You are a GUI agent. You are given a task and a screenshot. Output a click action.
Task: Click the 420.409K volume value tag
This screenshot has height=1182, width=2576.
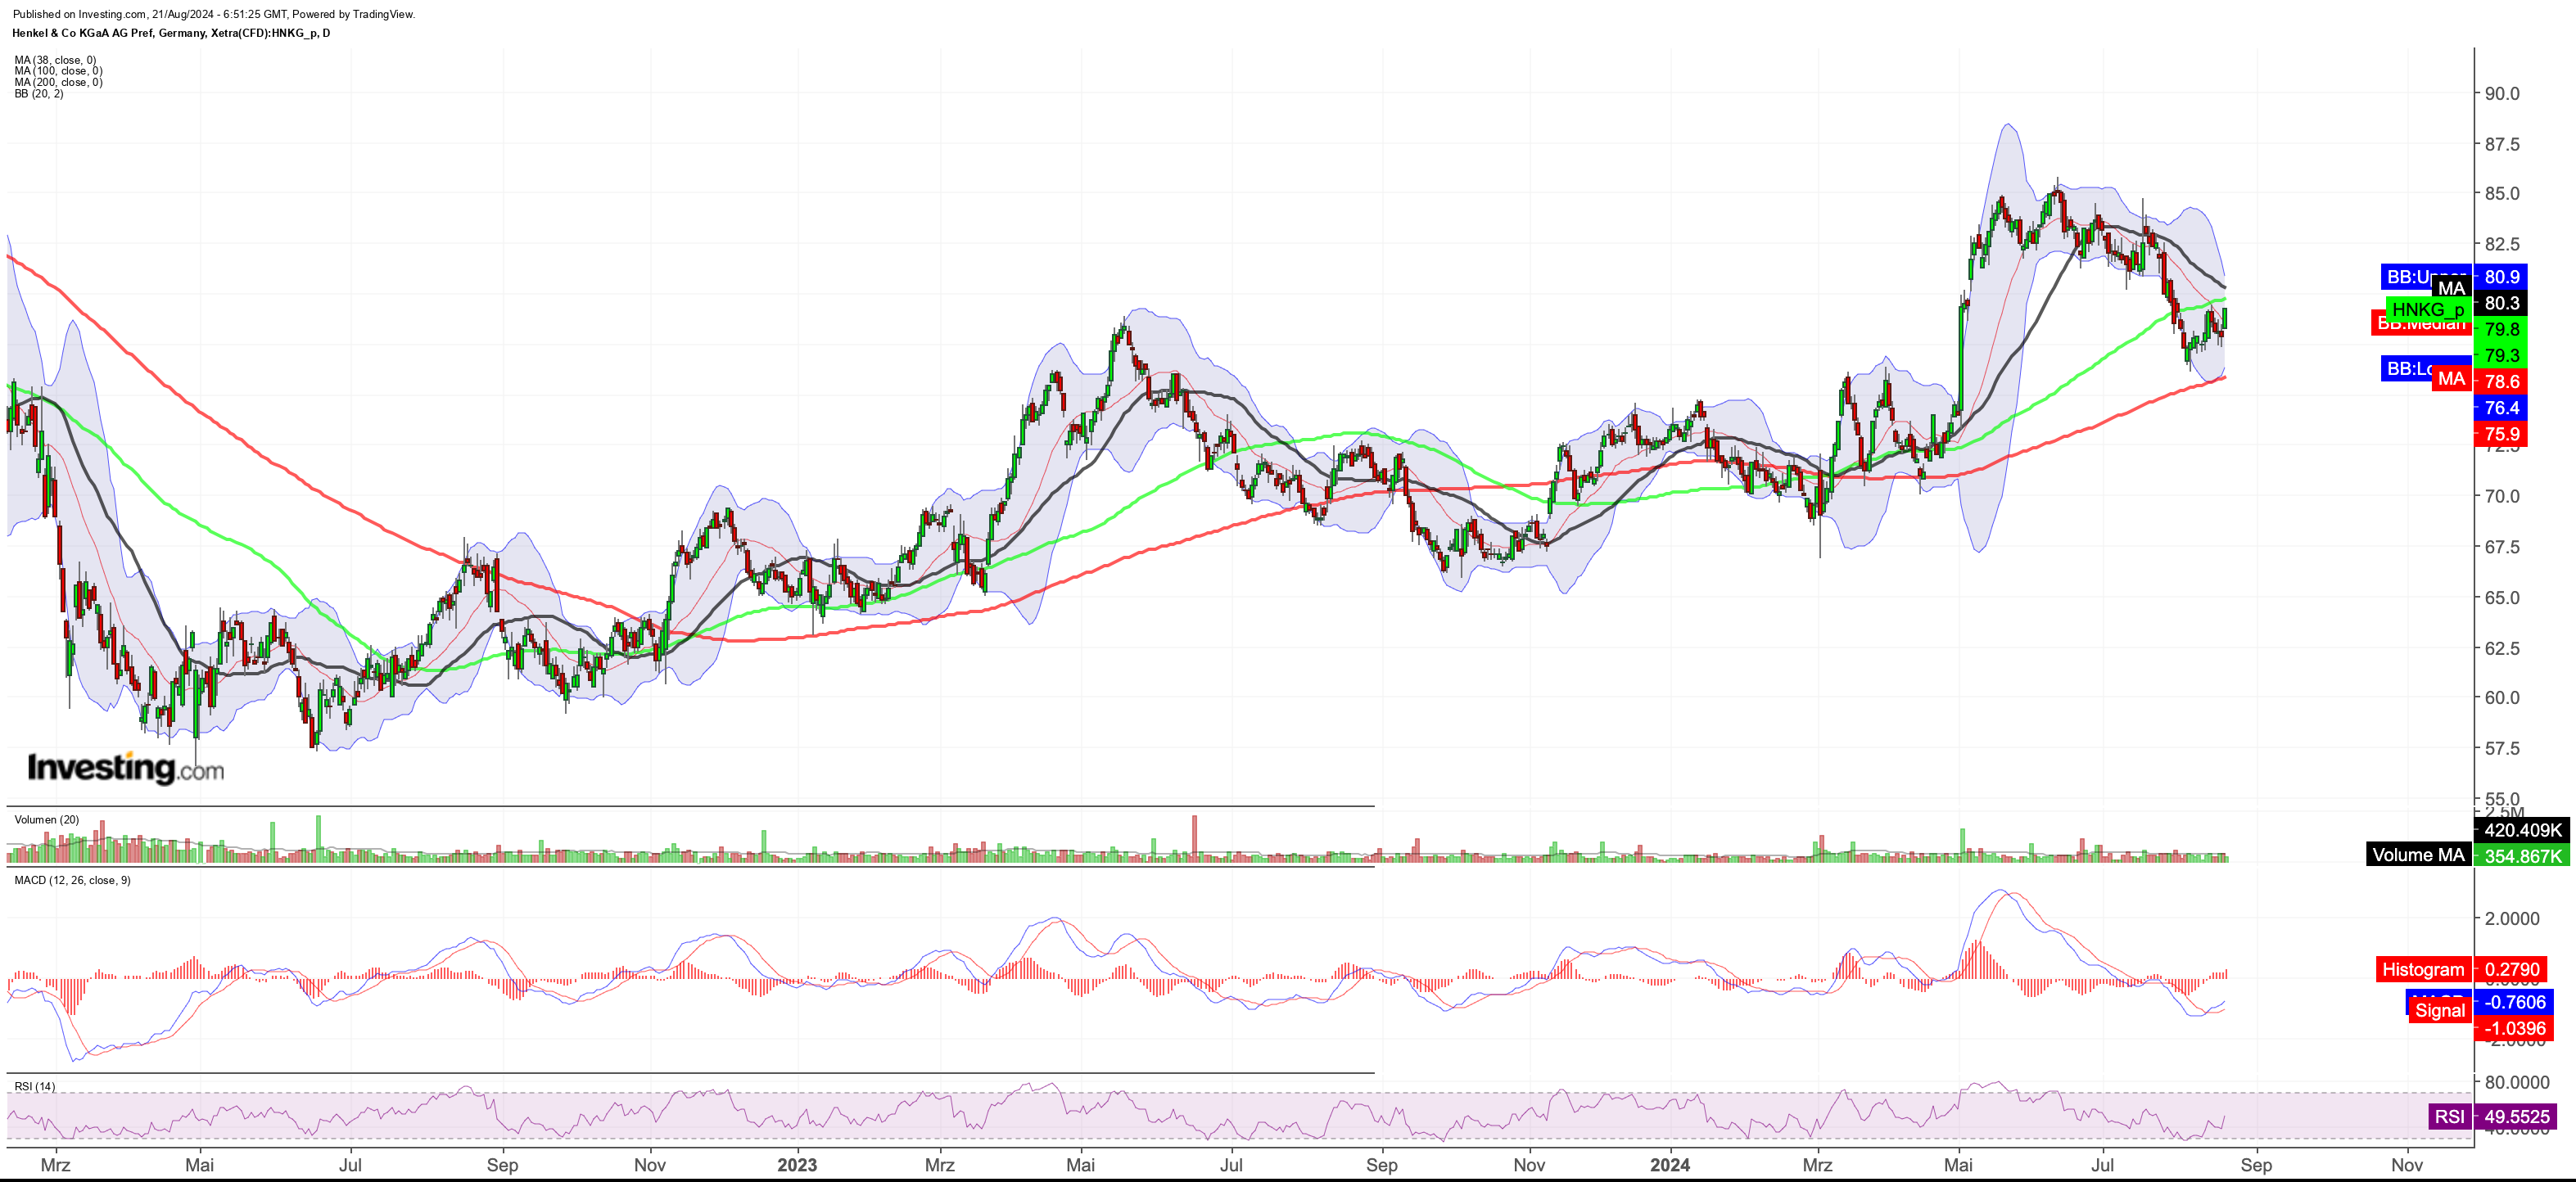(2522, 830)
